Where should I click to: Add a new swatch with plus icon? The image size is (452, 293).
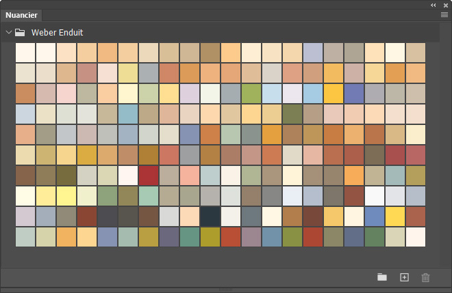pyautogui.click(x=404, y=277)
